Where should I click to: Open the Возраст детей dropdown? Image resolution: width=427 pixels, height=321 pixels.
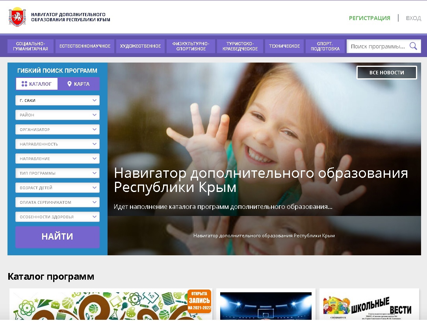click(x=58, y=188)
